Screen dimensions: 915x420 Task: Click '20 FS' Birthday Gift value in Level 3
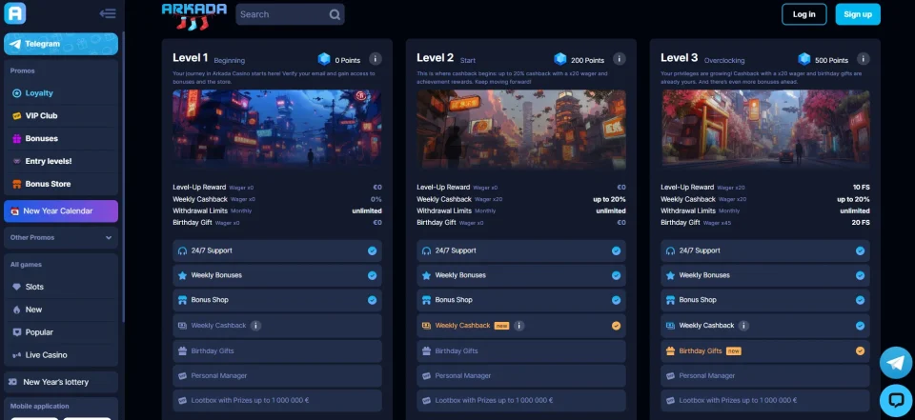[861, 223]
